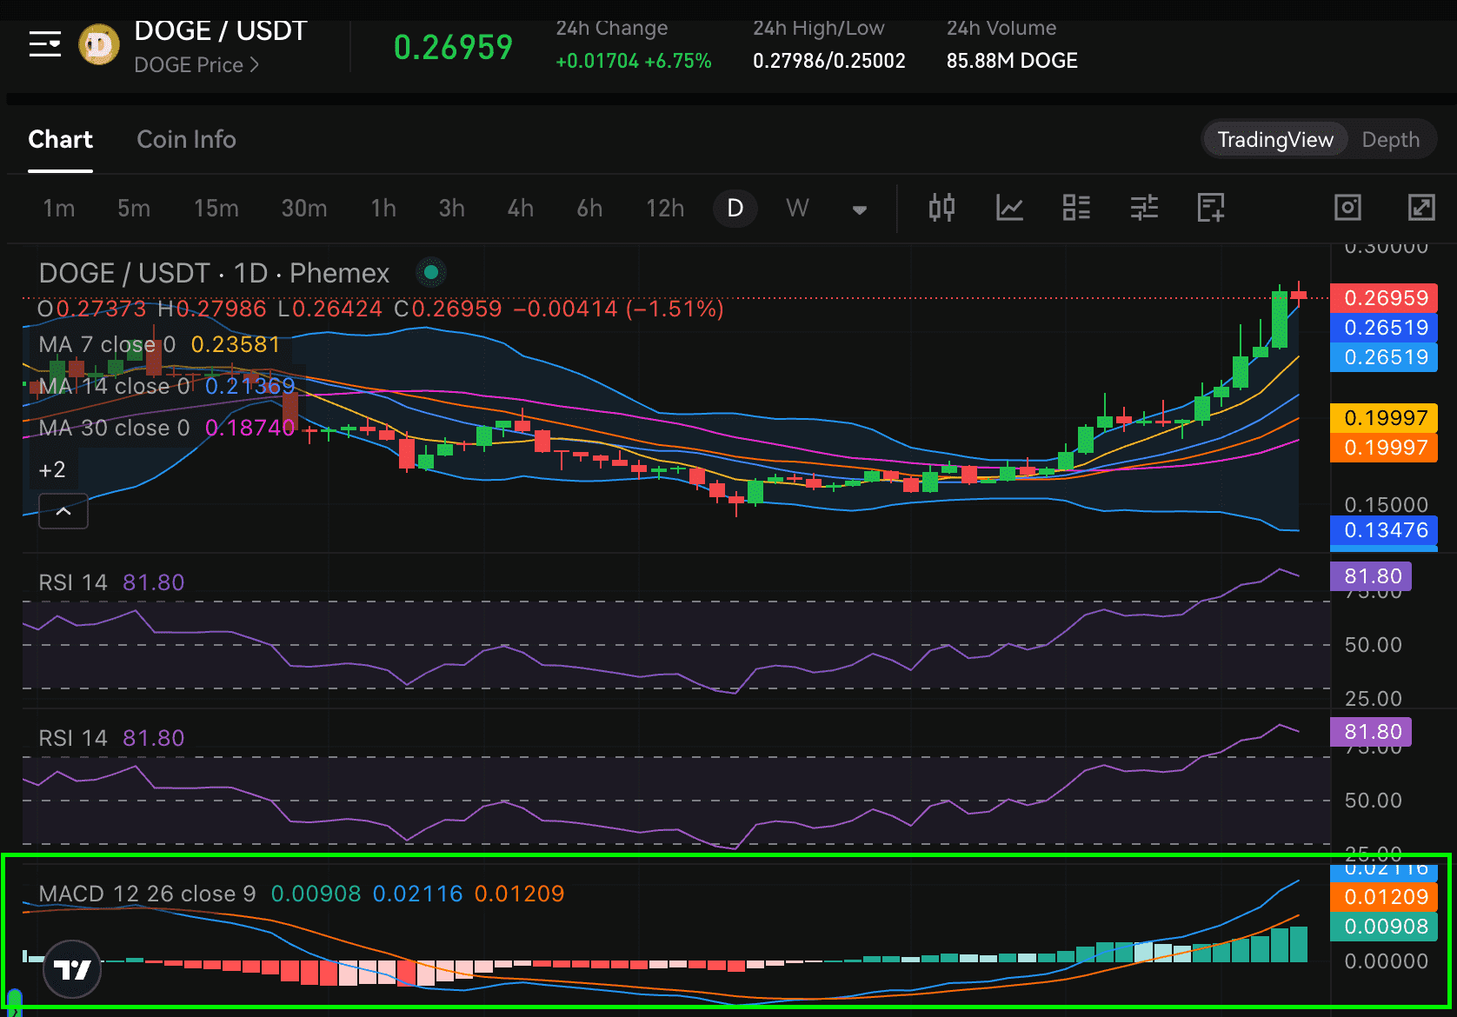Click the orange 0.01209 MACD axis label
Screen dimensions: 1457x1017
pyautogui.click(x=1384, y=897)
